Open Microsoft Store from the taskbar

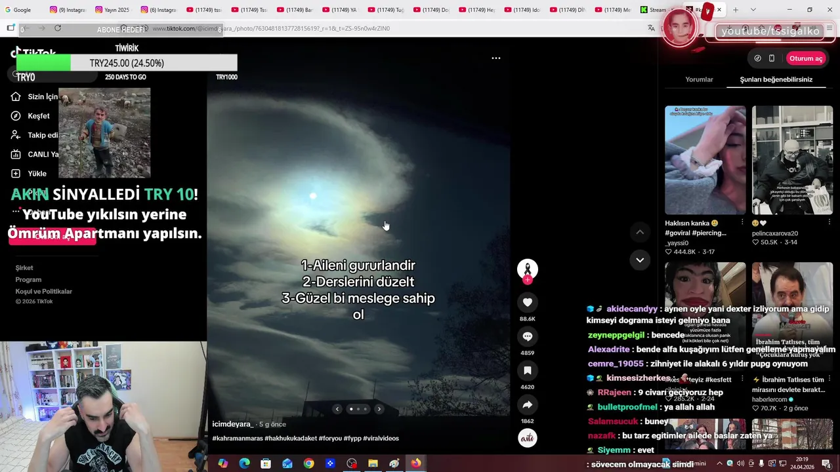coord(266,463)
